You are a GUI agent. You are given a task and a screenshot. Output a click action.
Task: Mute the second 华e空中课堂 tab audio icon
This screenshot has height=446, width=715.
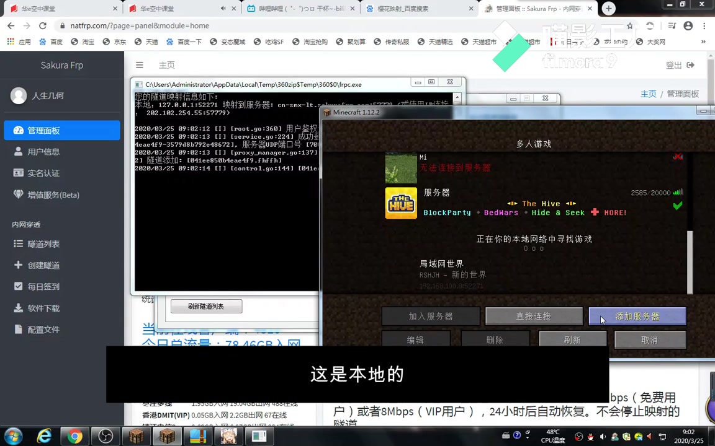(x=223, y=8)
